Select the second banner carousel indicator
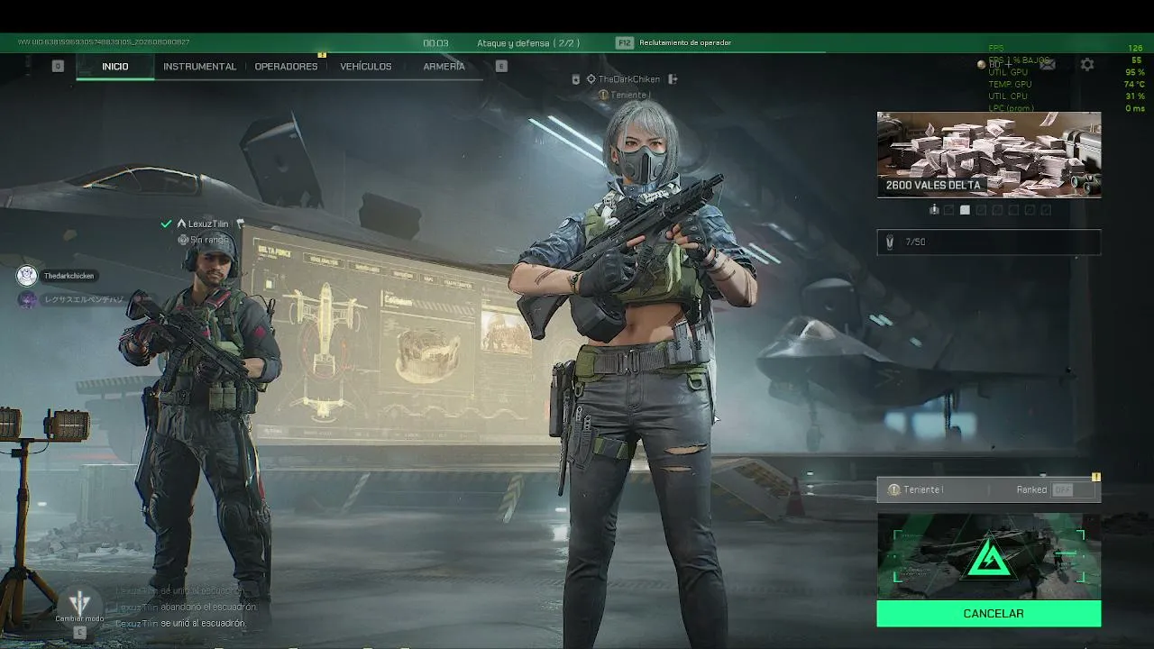The image size is (1154, 649). [x=948, y=210]
